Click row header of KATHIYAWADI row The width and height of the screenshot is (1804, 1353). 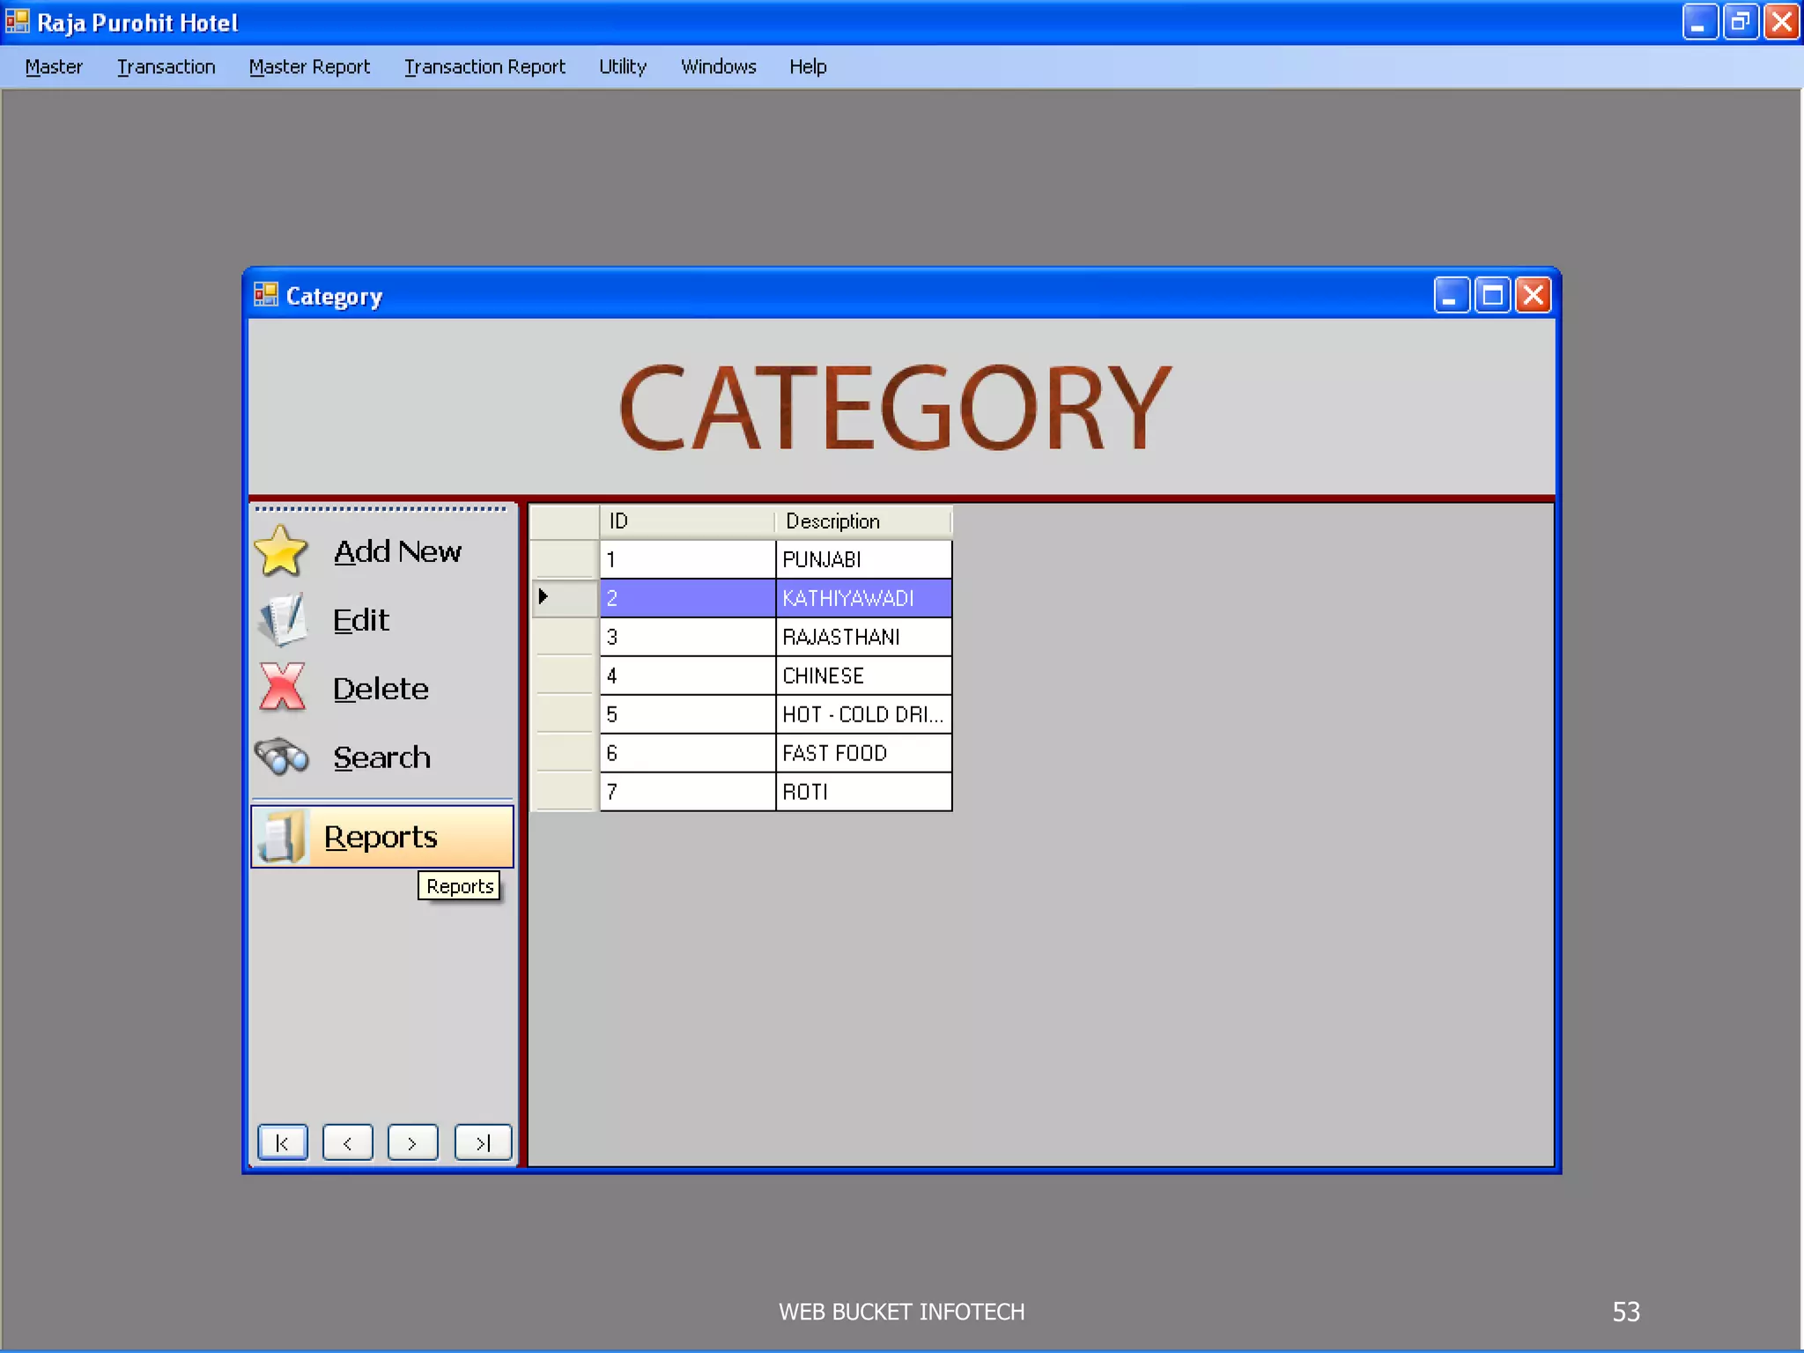coord(566,598)
